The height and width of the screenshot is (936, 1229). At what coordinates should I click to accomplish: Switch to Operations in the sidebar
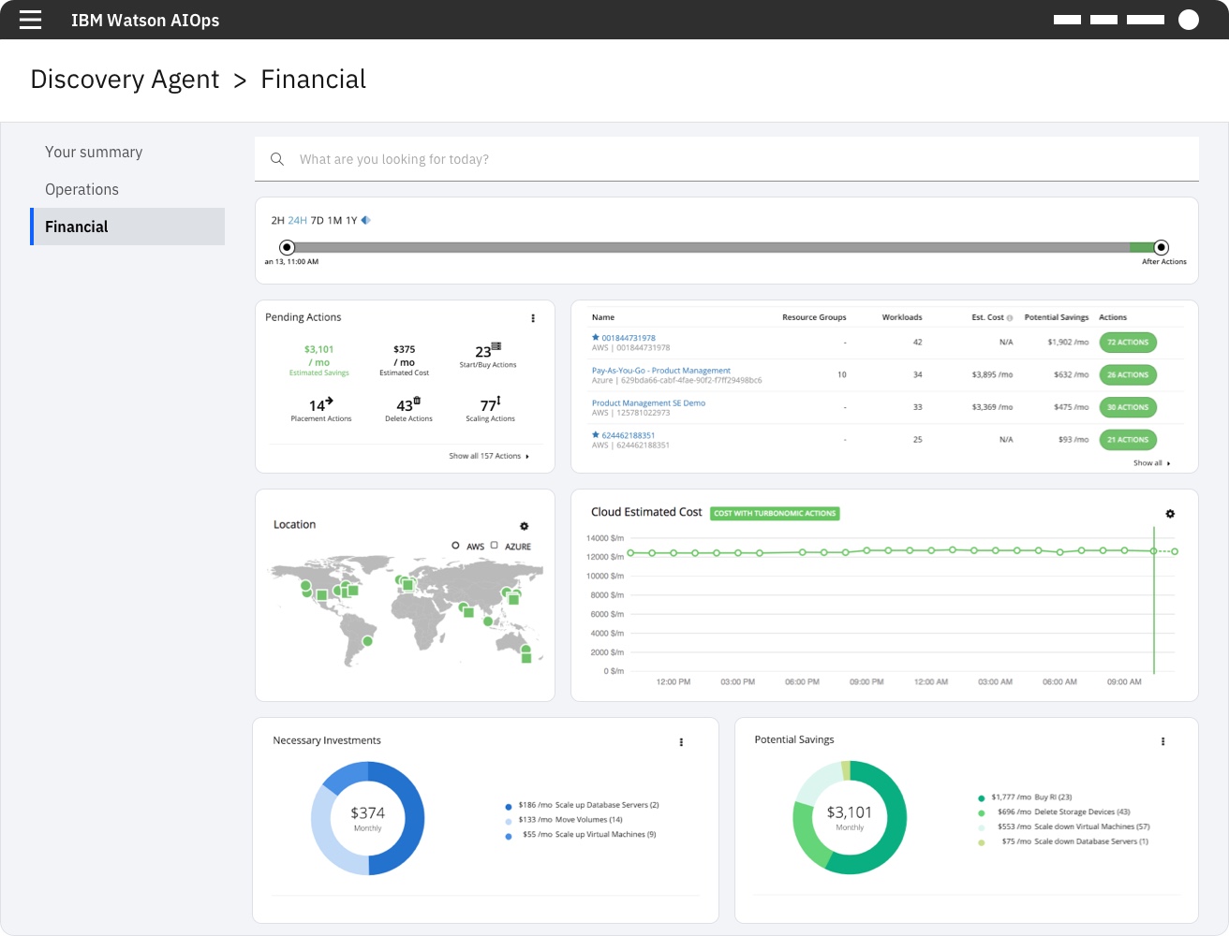[82, 189]
